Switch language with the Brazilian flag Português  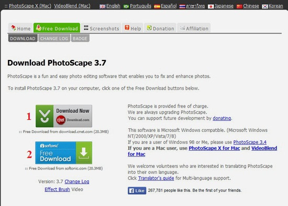tap(137, 6)
